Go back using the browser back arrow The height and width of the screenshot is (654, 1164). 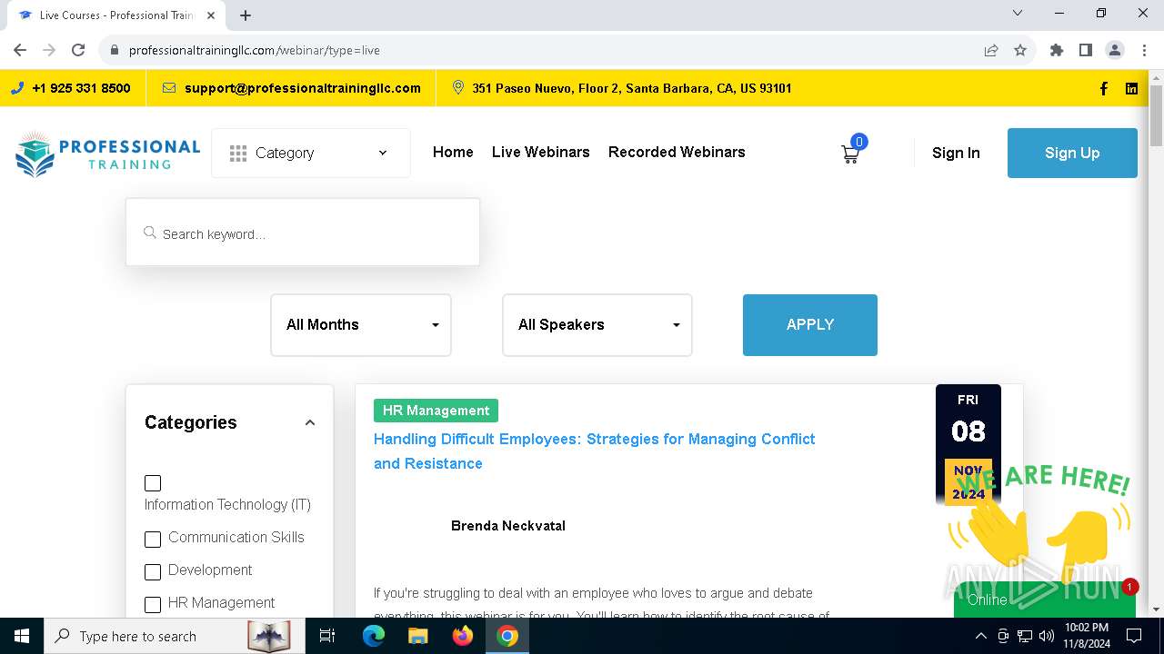pos(20,50)
